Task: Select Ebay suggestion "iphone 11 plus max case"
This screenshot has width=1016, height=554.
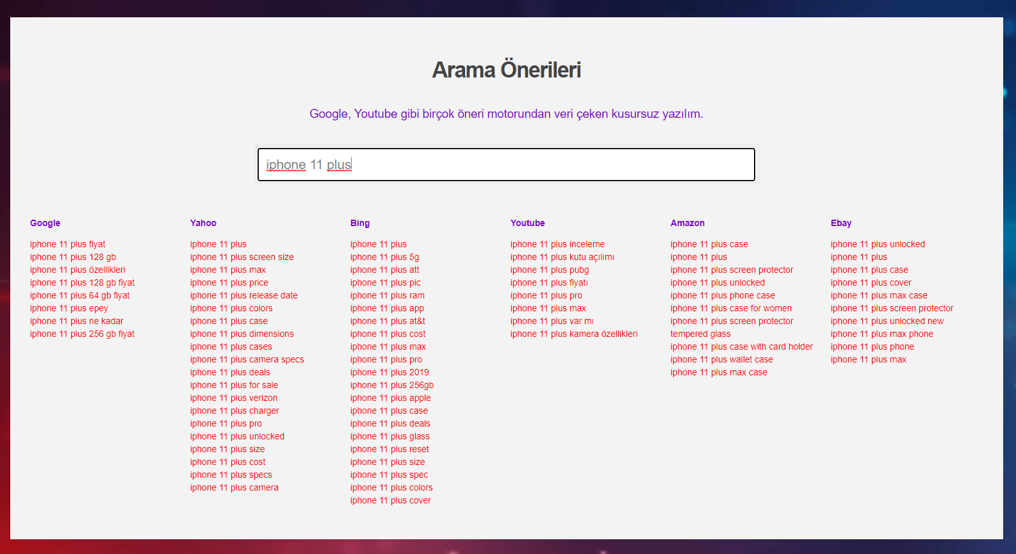Action: click(879, 295)
